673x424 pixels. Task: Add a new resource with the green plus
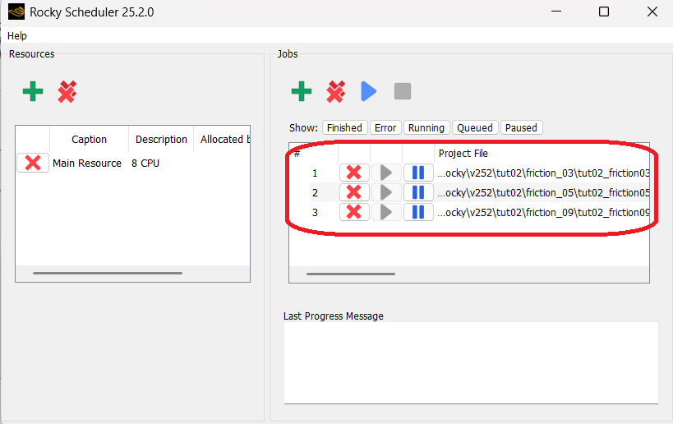click(x=33, y=91)
